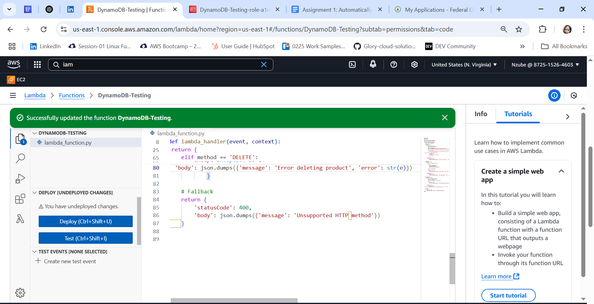The image size is (594, 304).
Task: Click the AWS logo home icon
Action: [14, 64]
